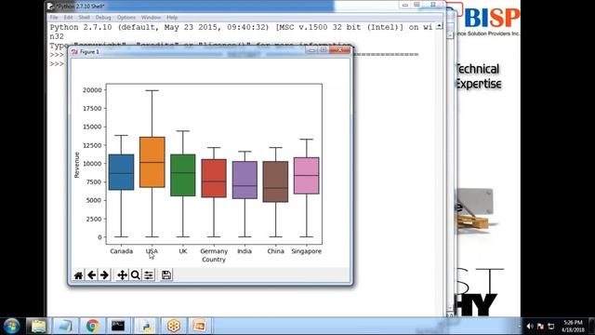Image resolution: width=595 pixels, height=335 pixels.
Task: Click the green UK box
Action: (183, 175)
